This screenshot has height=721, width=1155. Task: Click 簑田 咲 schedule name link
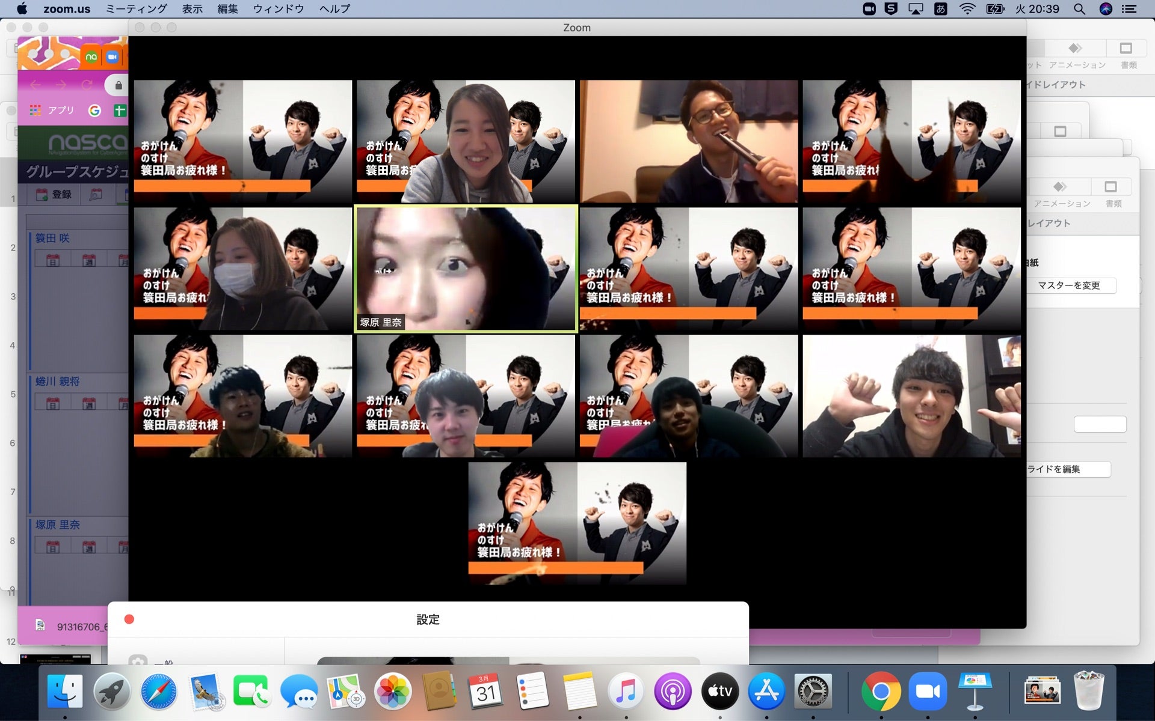tap(52, 238)
